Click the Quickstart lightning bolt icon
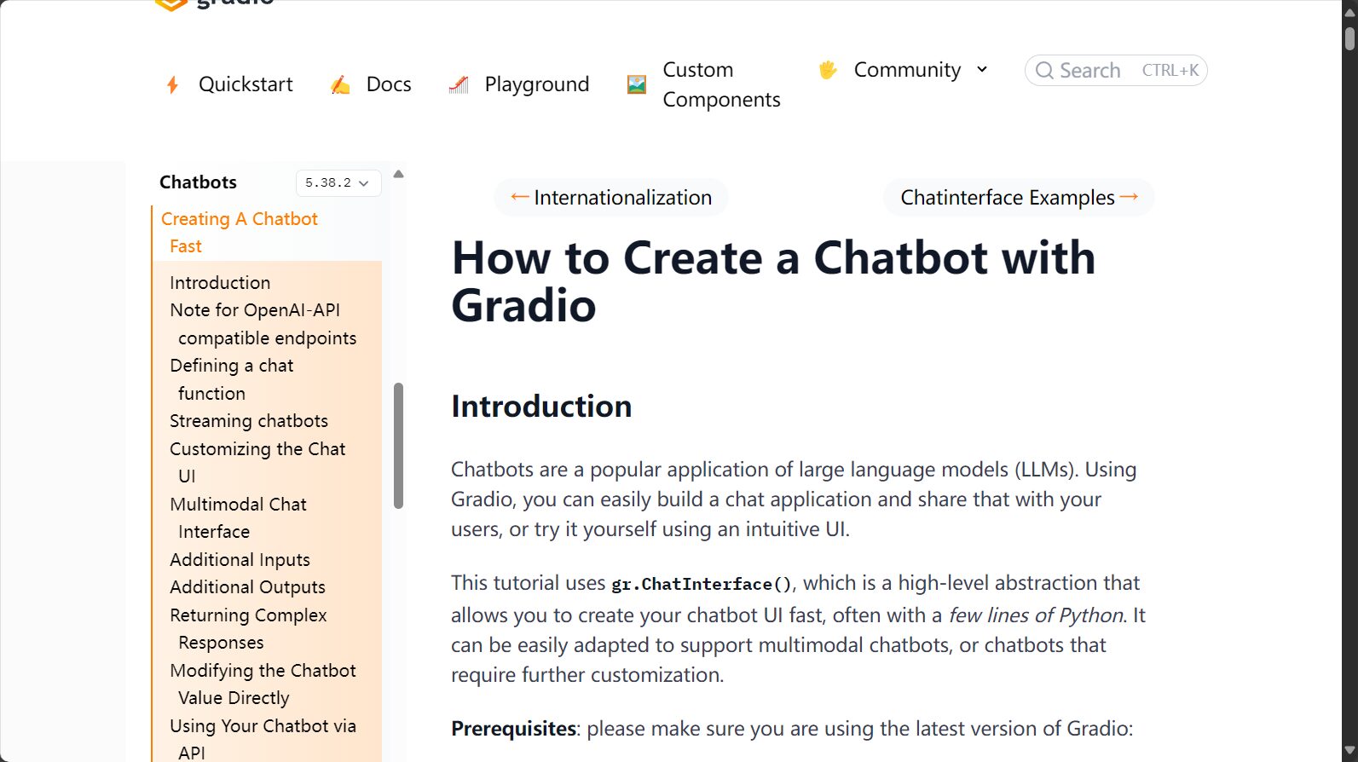1358x762 pixels. coord(172,84)
